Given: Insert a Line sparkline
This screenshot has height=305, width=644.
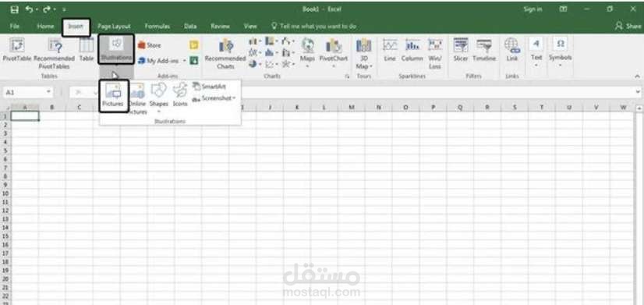Looking at the screenshot, I should (389, 50).
